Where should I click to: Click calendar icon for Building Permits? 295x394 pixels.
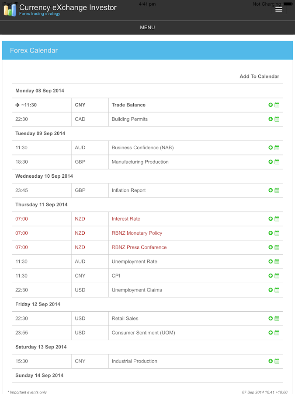pyautogui.click(x=277, y=119)
